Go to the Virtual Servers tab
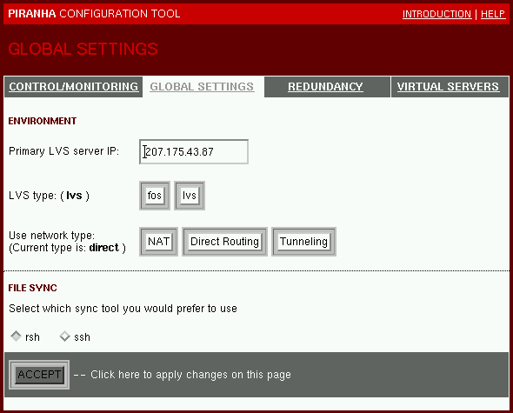 tap(448, 87)
